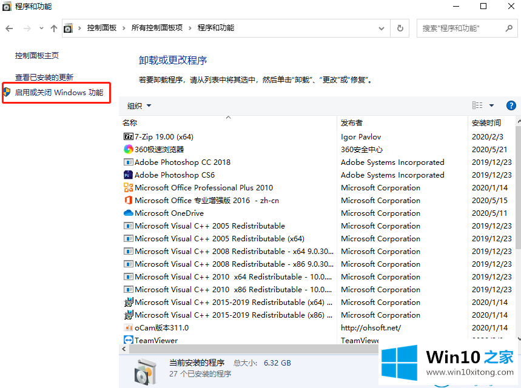Click install date 2020/5/21
521x388 pixels.
coord(489,150)
